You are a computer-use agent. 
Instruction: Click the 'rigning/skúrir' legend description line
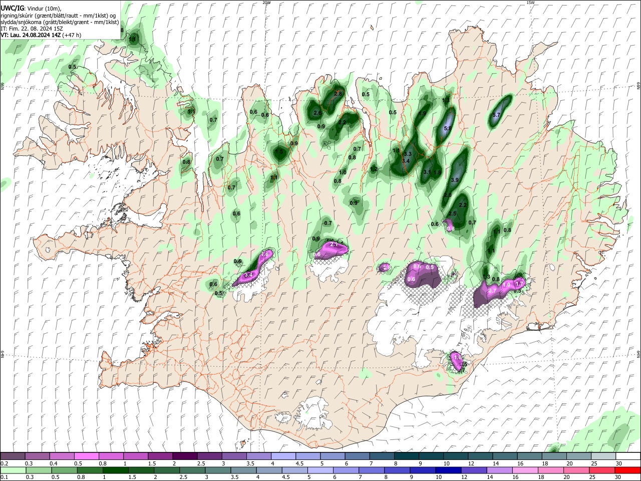(x=58, y=16)
